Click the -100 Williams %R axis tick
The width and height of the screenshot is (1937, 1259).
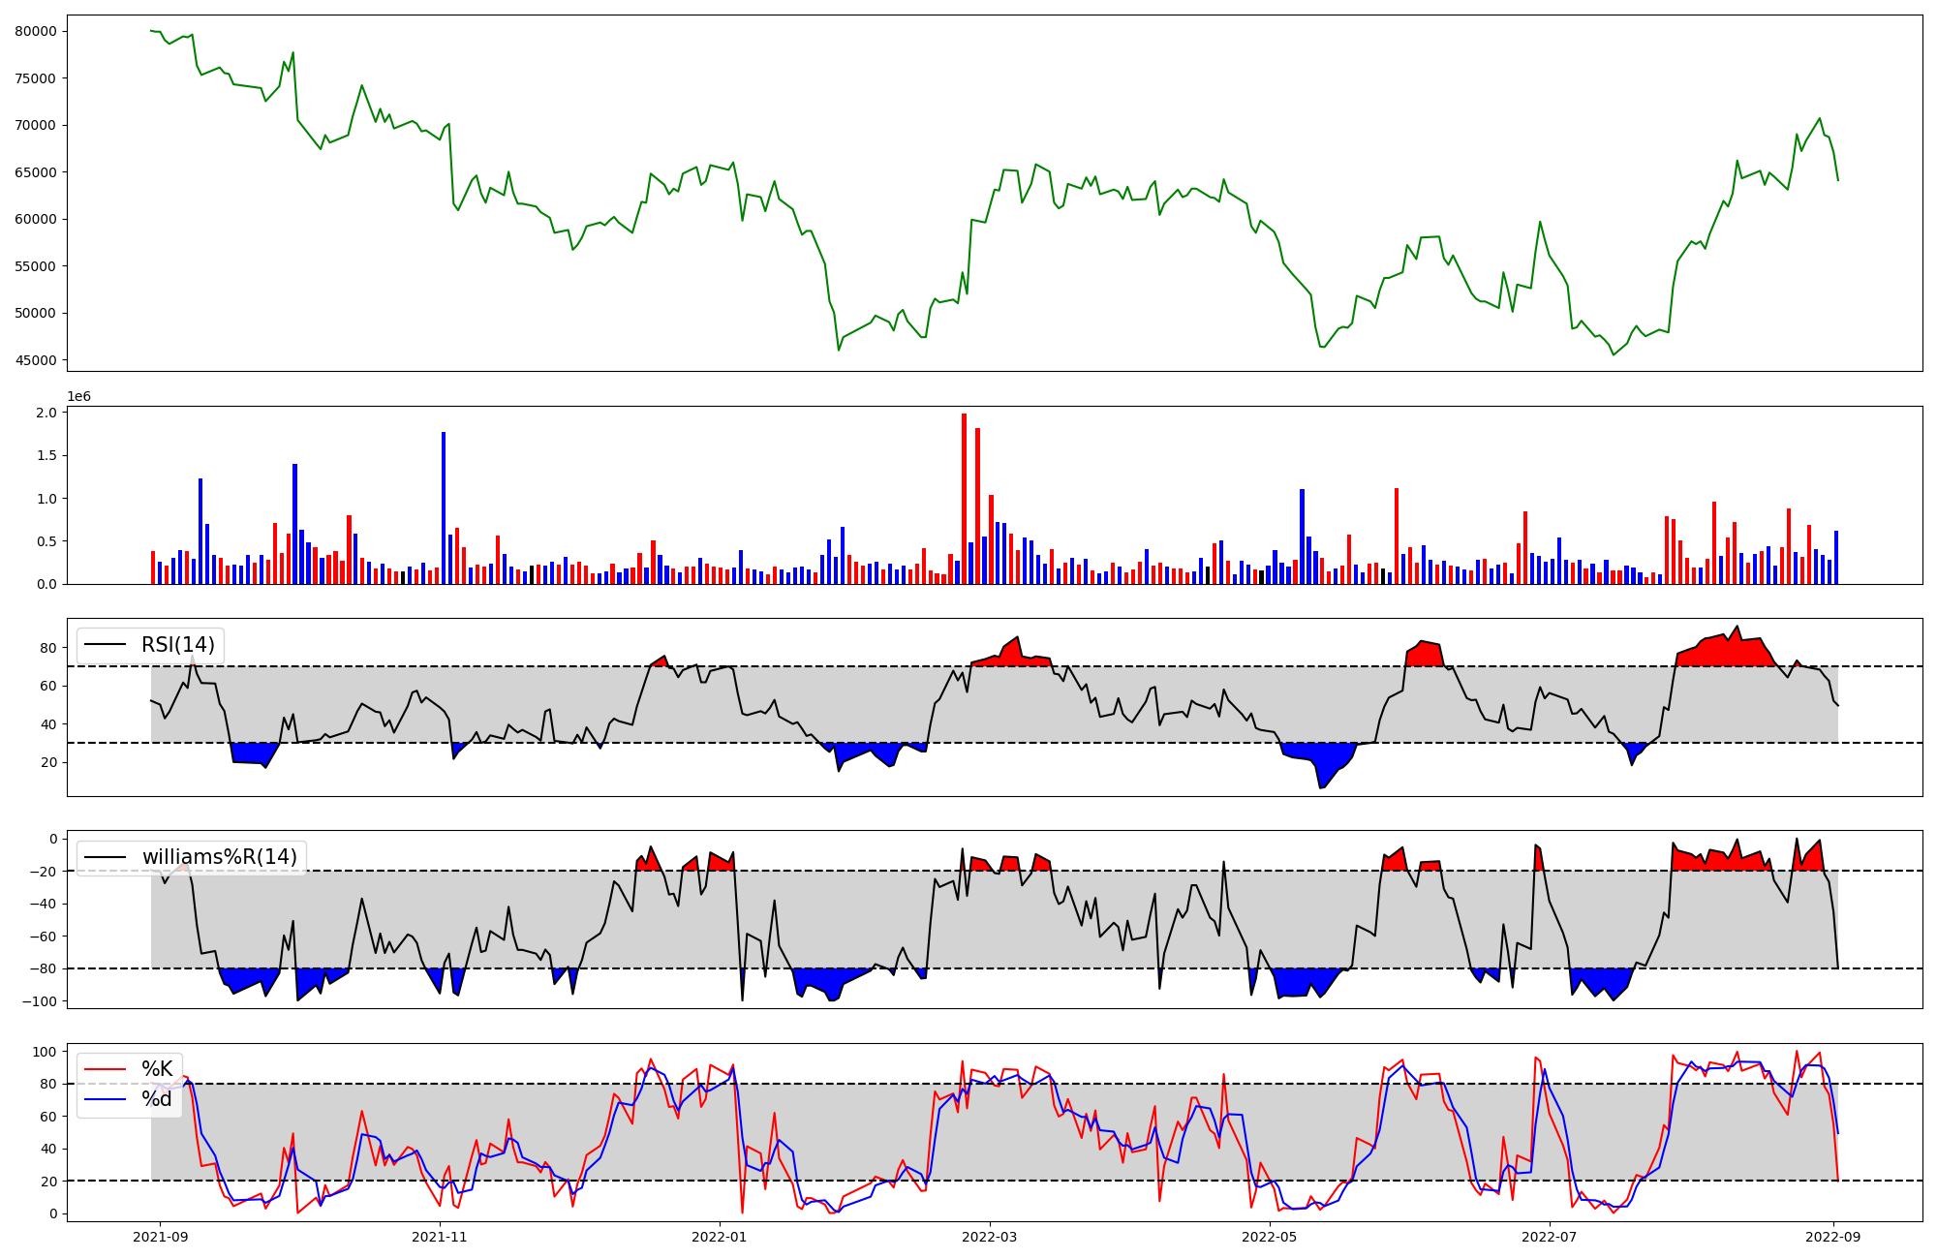pyautogui.click(x=40, y=1001)
